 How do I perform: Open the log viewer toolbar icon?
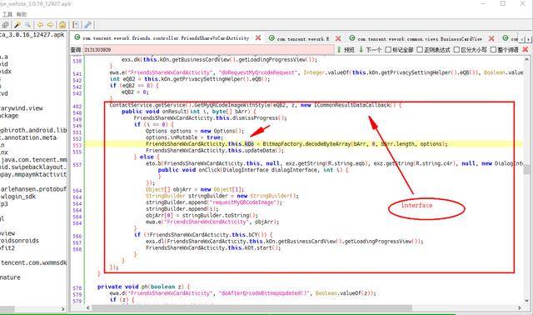76,25
